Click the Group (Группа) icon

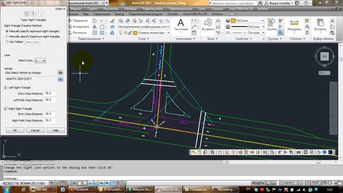(272, 23)
